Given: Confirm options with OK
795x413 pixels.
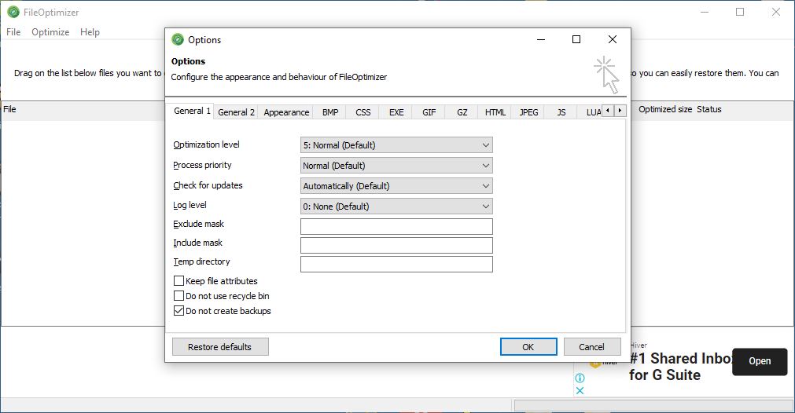Looking at the screenshot, I should coord(528,347).
